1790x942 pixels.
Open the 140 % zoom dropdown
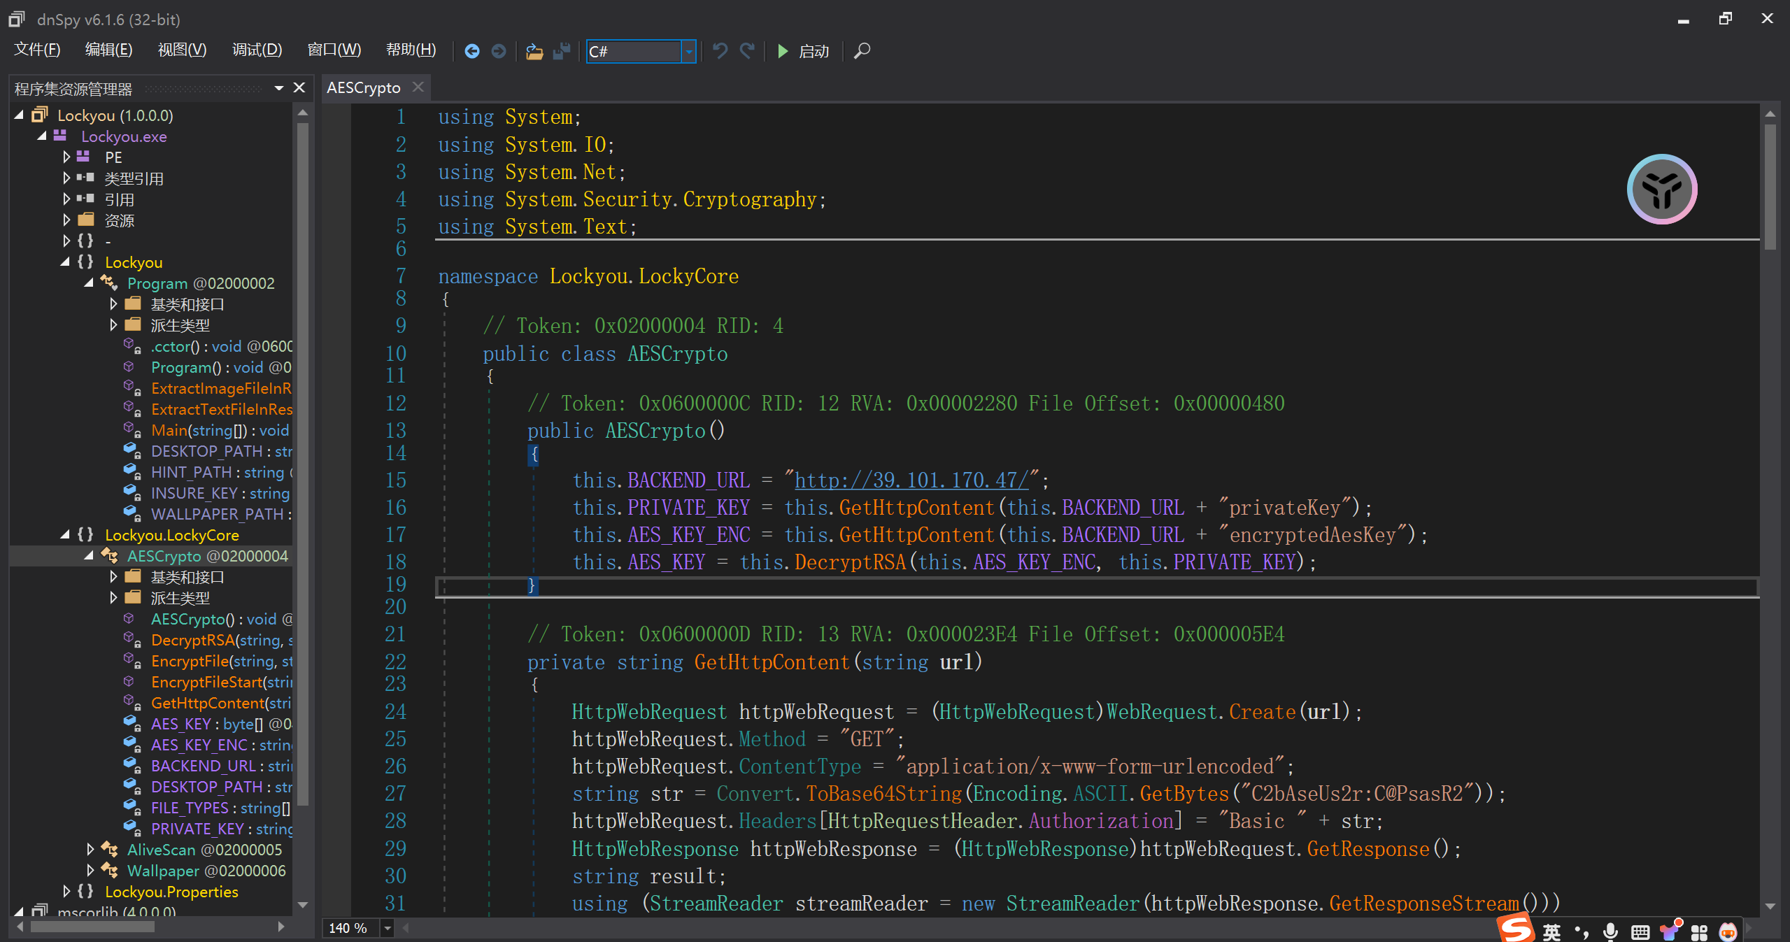387,928
